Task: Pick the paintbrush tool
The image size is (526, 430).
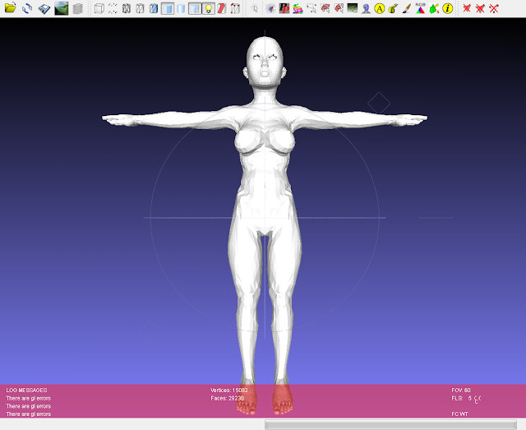Action: [407, 8]
